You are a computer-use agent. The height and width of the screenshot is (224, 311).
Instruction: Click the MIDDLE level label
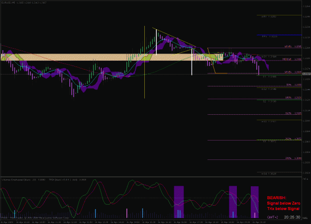click(x=292, y=59)
